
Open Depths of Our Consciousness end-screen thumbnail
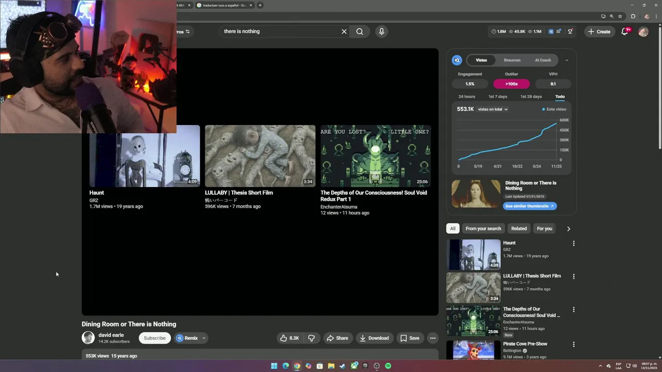(x=375, y=156)
